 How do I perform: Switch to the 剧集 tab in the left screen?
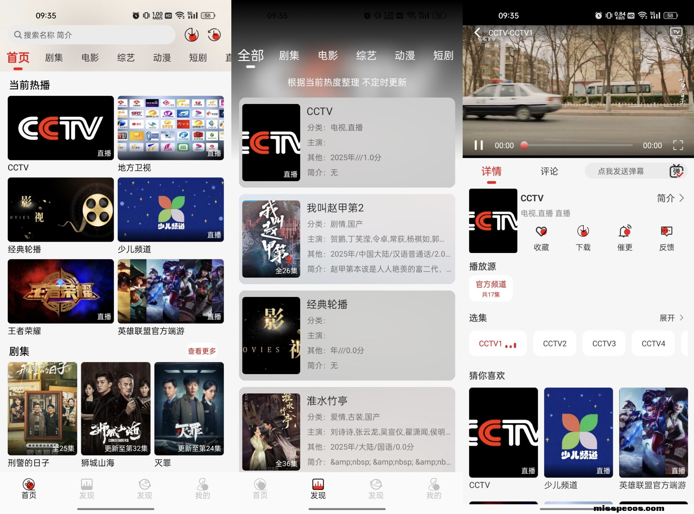tap(54, 58)
